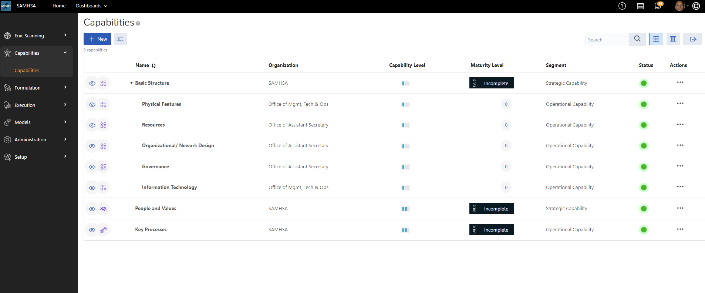Click the Organization column header
The height and width of the screenshot is (293, 705).
pyautogui.click(x=283, y=65)
